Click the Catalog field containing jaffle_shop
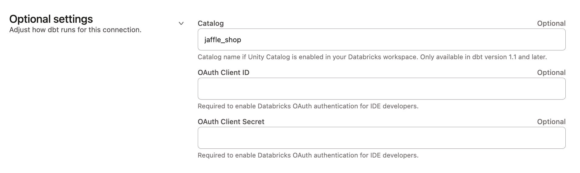 [381, 40]
